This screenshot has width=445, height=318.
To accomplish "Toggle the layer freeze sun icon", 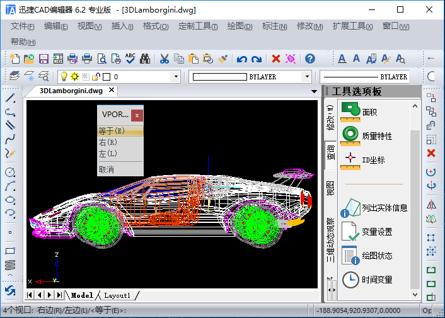I will pyautogui.click(x=74, y=77).
